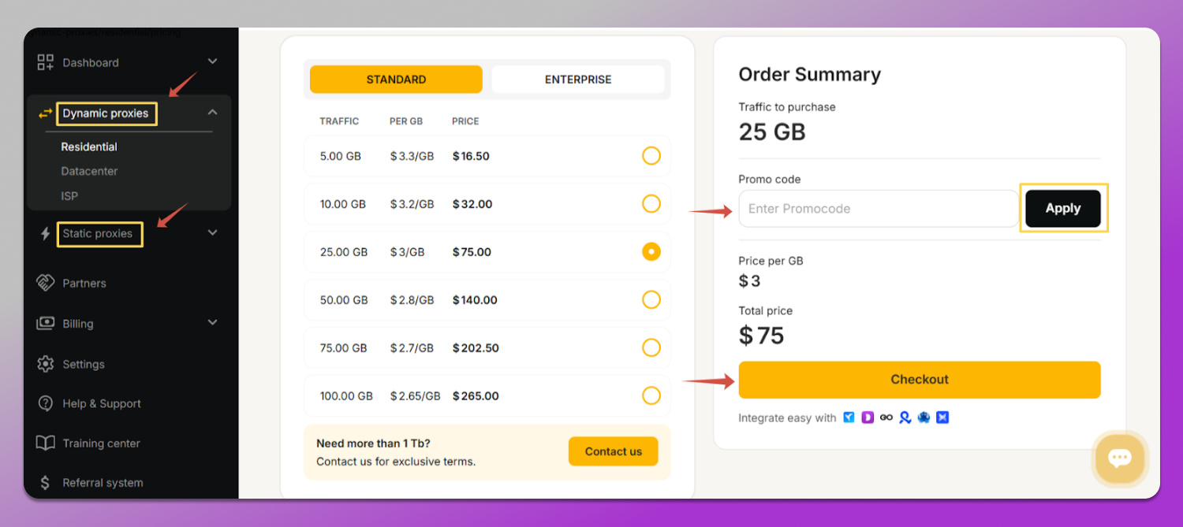Open the live chat bubble widget

(1119, 458)
